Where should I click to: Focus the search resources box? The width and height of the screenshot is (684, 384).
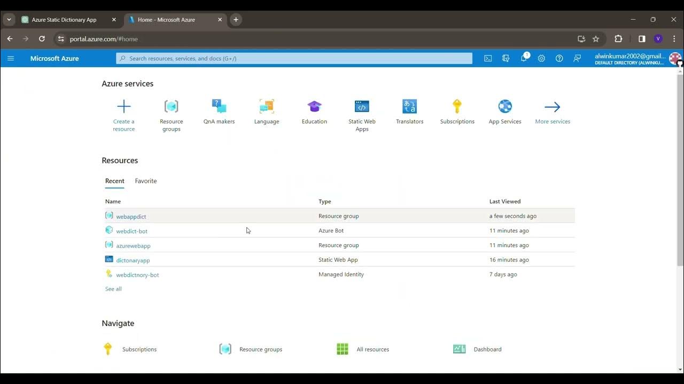point(294,58)
